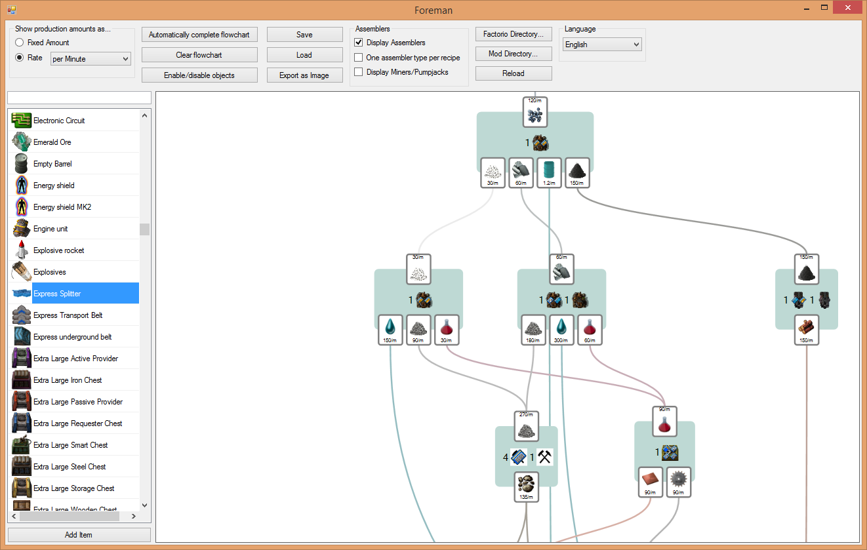Select the 300/m water drop input icon

point(561,330)
